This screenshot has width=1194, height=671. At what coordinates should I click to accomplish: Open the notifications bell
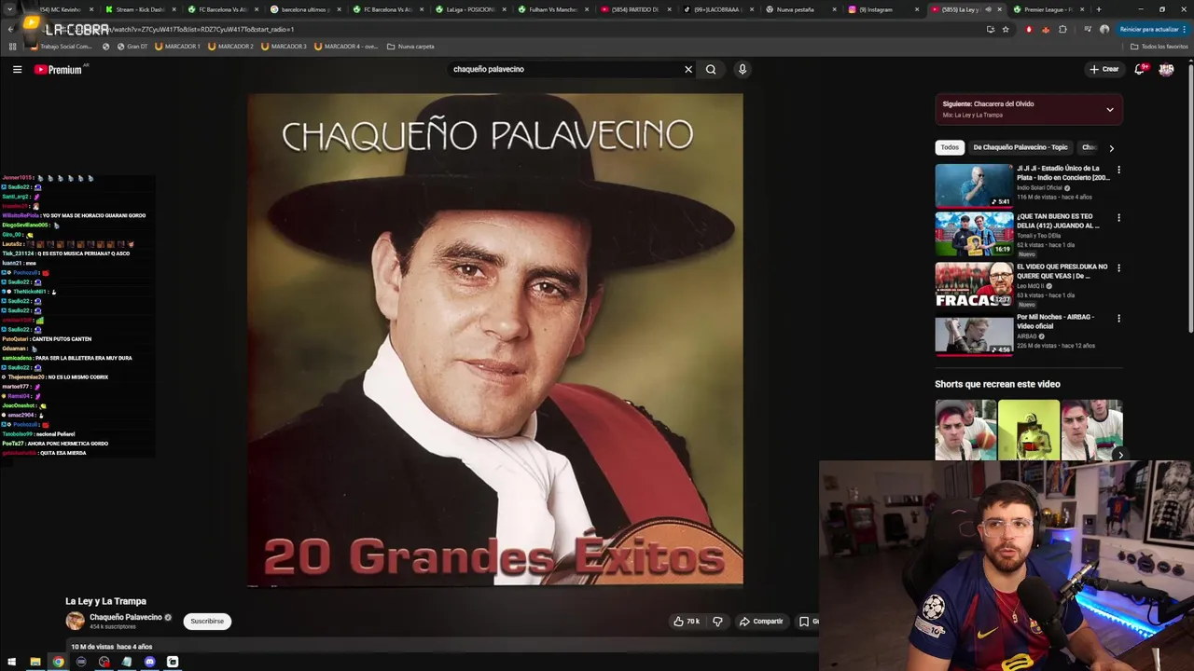[1140, 69]
